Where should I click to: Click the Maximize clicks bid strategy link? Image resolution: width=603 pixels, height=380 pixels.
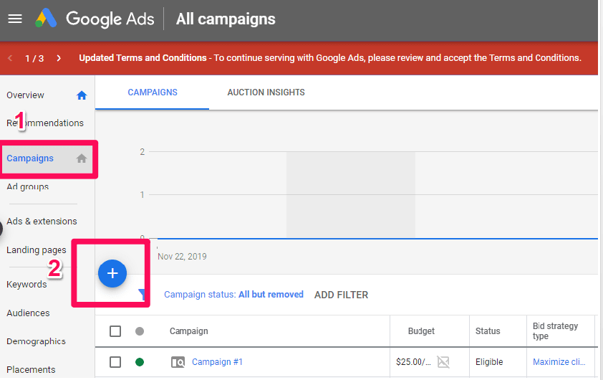point(559,362)
